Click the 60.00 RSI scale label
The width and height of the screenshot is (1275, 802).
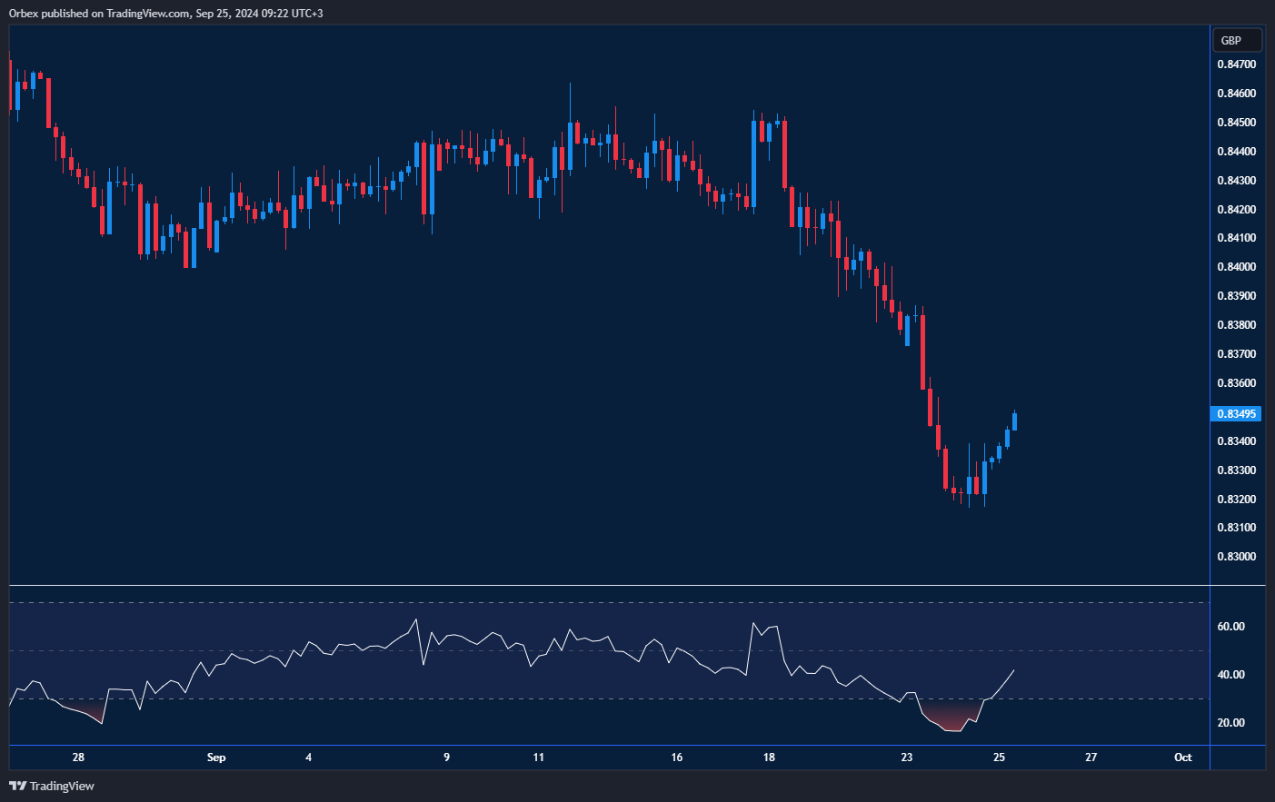(1230, 627)
